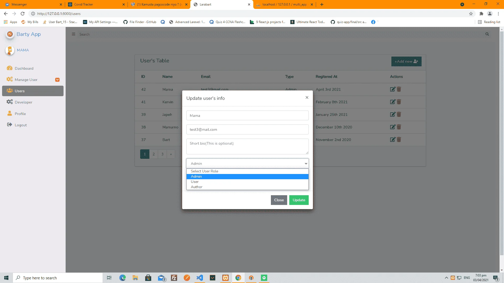Image resolution: width=504 pixels, height=283 pixels.
Task: Open a new browser tab
Action: (x=322, y=4)
